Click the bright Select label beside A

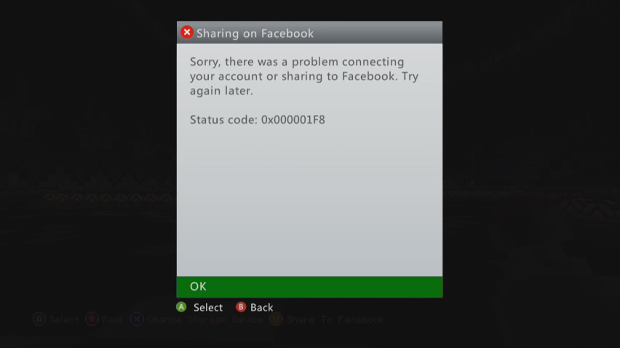click(208, 307)
